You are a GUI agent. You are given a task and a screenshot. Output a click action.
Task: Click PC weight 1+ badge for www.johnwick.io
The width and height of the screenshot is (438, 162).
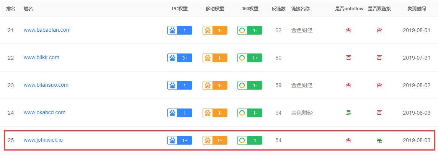180,141
